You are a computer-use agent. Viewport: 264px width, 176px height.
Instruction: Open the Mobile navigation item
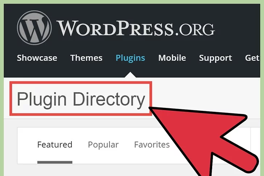[172, 58]
